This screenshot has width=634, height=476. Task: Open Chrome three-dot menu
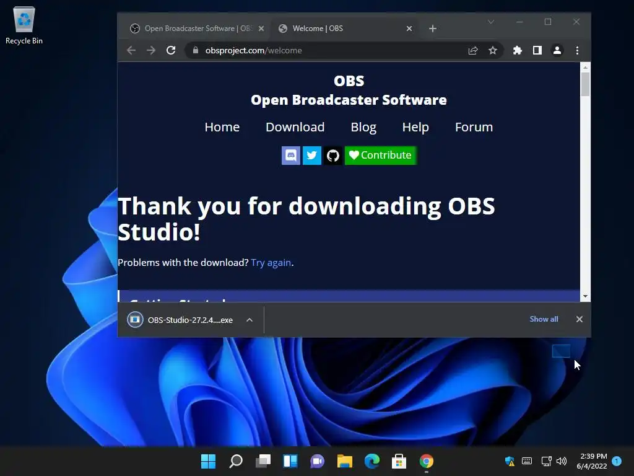(577, 50)
